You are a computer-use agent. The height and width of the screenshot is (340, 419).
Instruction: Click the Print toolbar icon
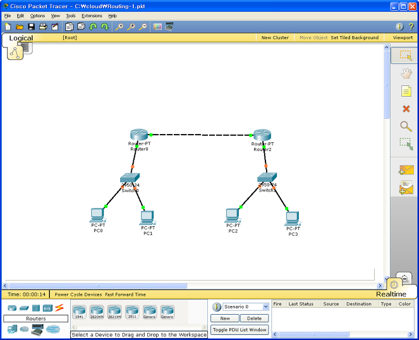[43, 27]
